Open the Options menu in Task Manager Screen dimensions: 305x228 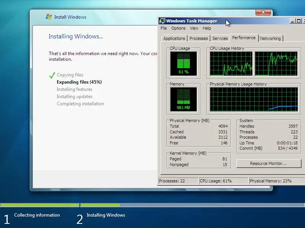tap(178, 28)
